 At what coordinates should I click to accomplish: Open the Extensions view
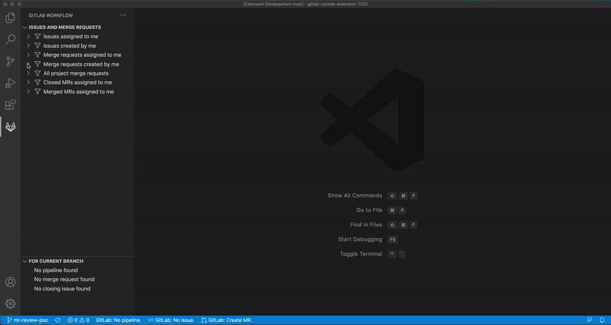(10, 105)
